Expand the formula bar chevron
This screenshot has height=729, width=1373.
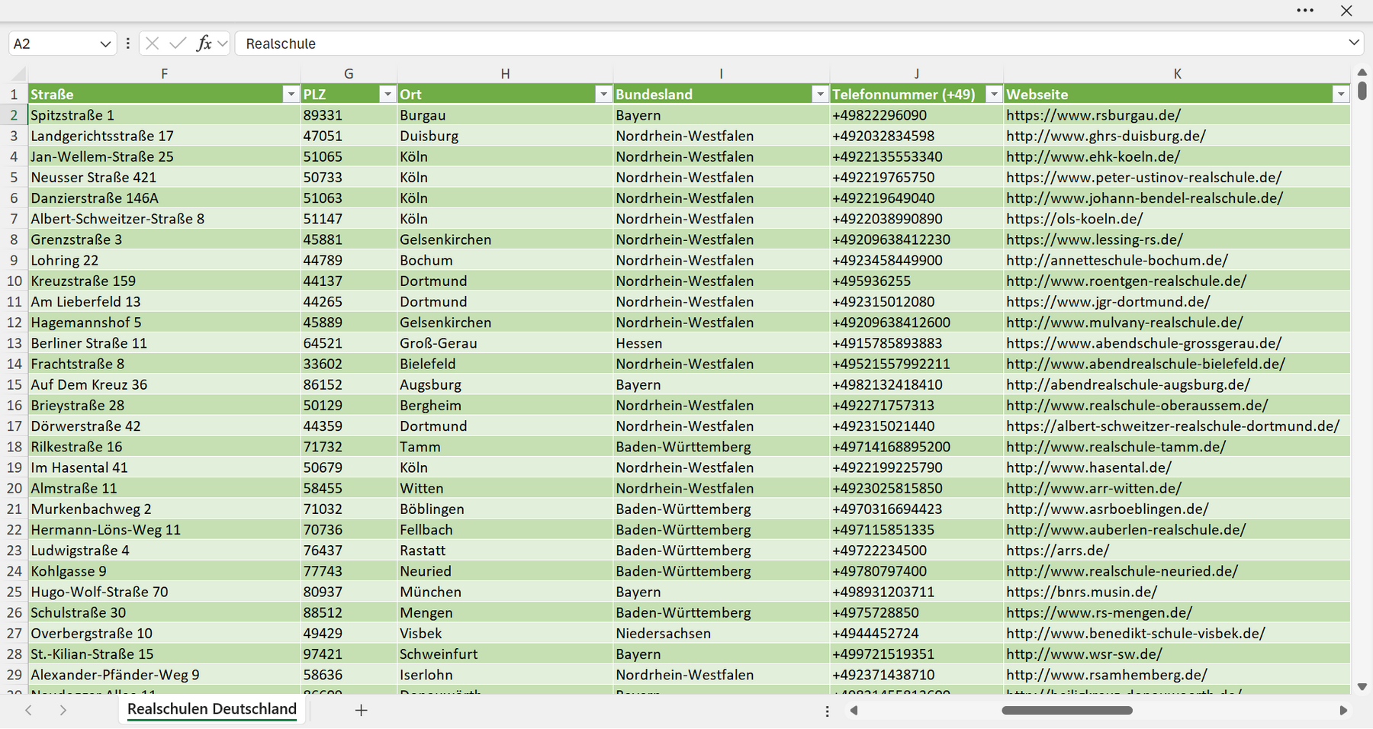pos(1354,43)
